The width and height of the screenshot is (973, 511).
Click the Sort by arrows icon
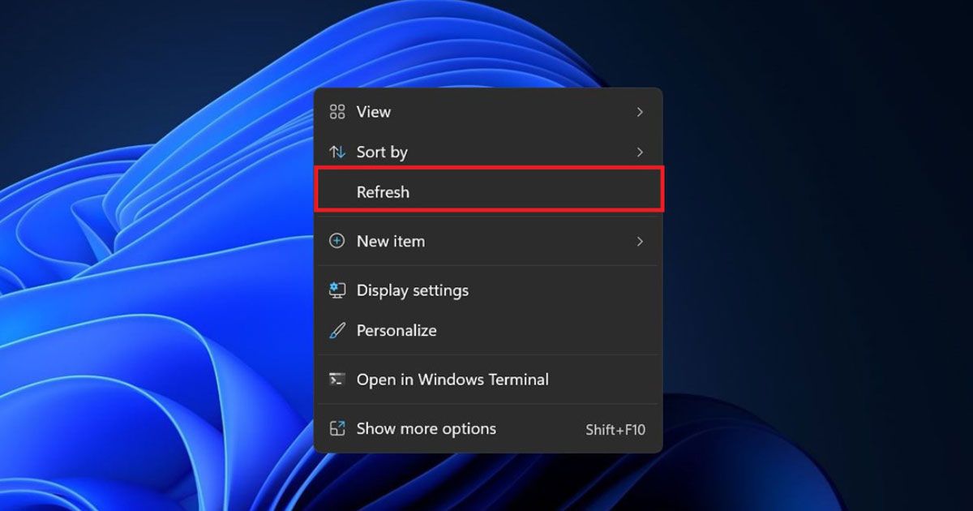pos(338,152)
